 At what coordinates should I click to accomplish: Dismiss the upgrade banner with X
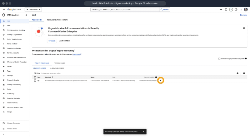(x=244, y=28)
